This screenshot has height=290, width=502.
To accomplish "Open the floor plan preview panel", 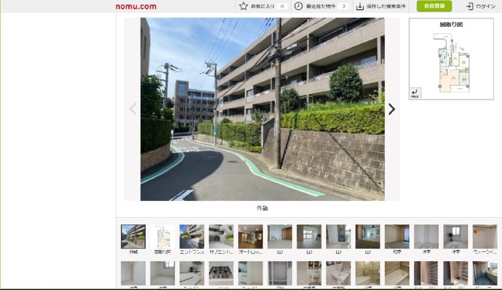I will (451, 59).
